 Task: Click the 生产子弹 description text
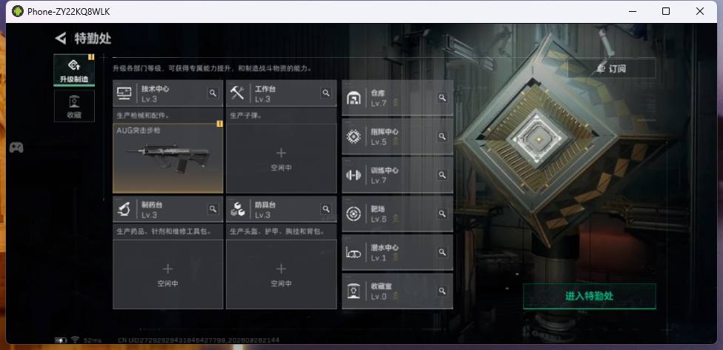pos(246,115)
